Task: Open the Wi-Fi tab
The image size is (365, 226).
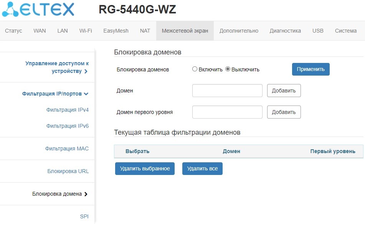Action: (86, 31)
